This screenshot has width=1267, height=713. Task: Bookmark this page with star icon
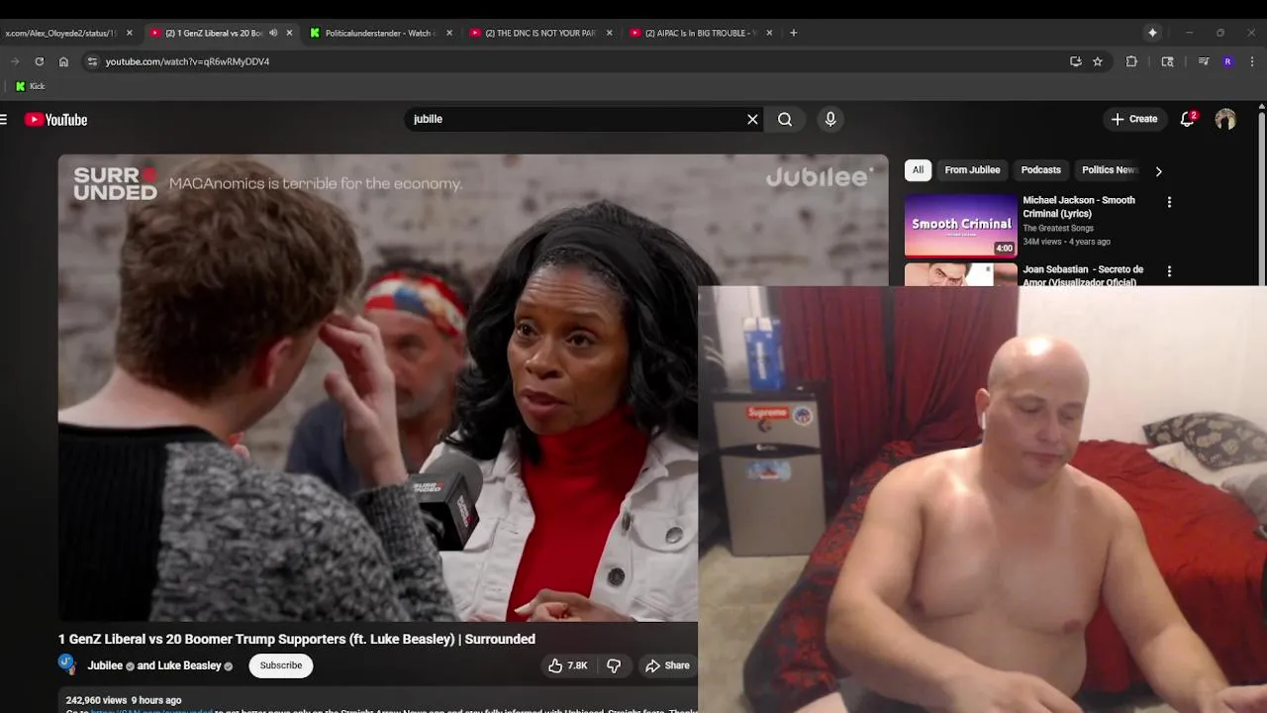tap(1098, 61)
